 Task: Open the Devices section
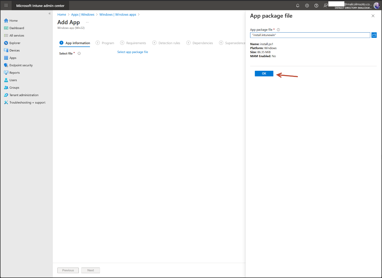14,50
